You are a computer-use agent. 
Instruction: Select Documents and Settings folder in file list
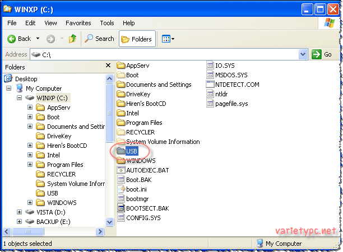tap(154, 85)
